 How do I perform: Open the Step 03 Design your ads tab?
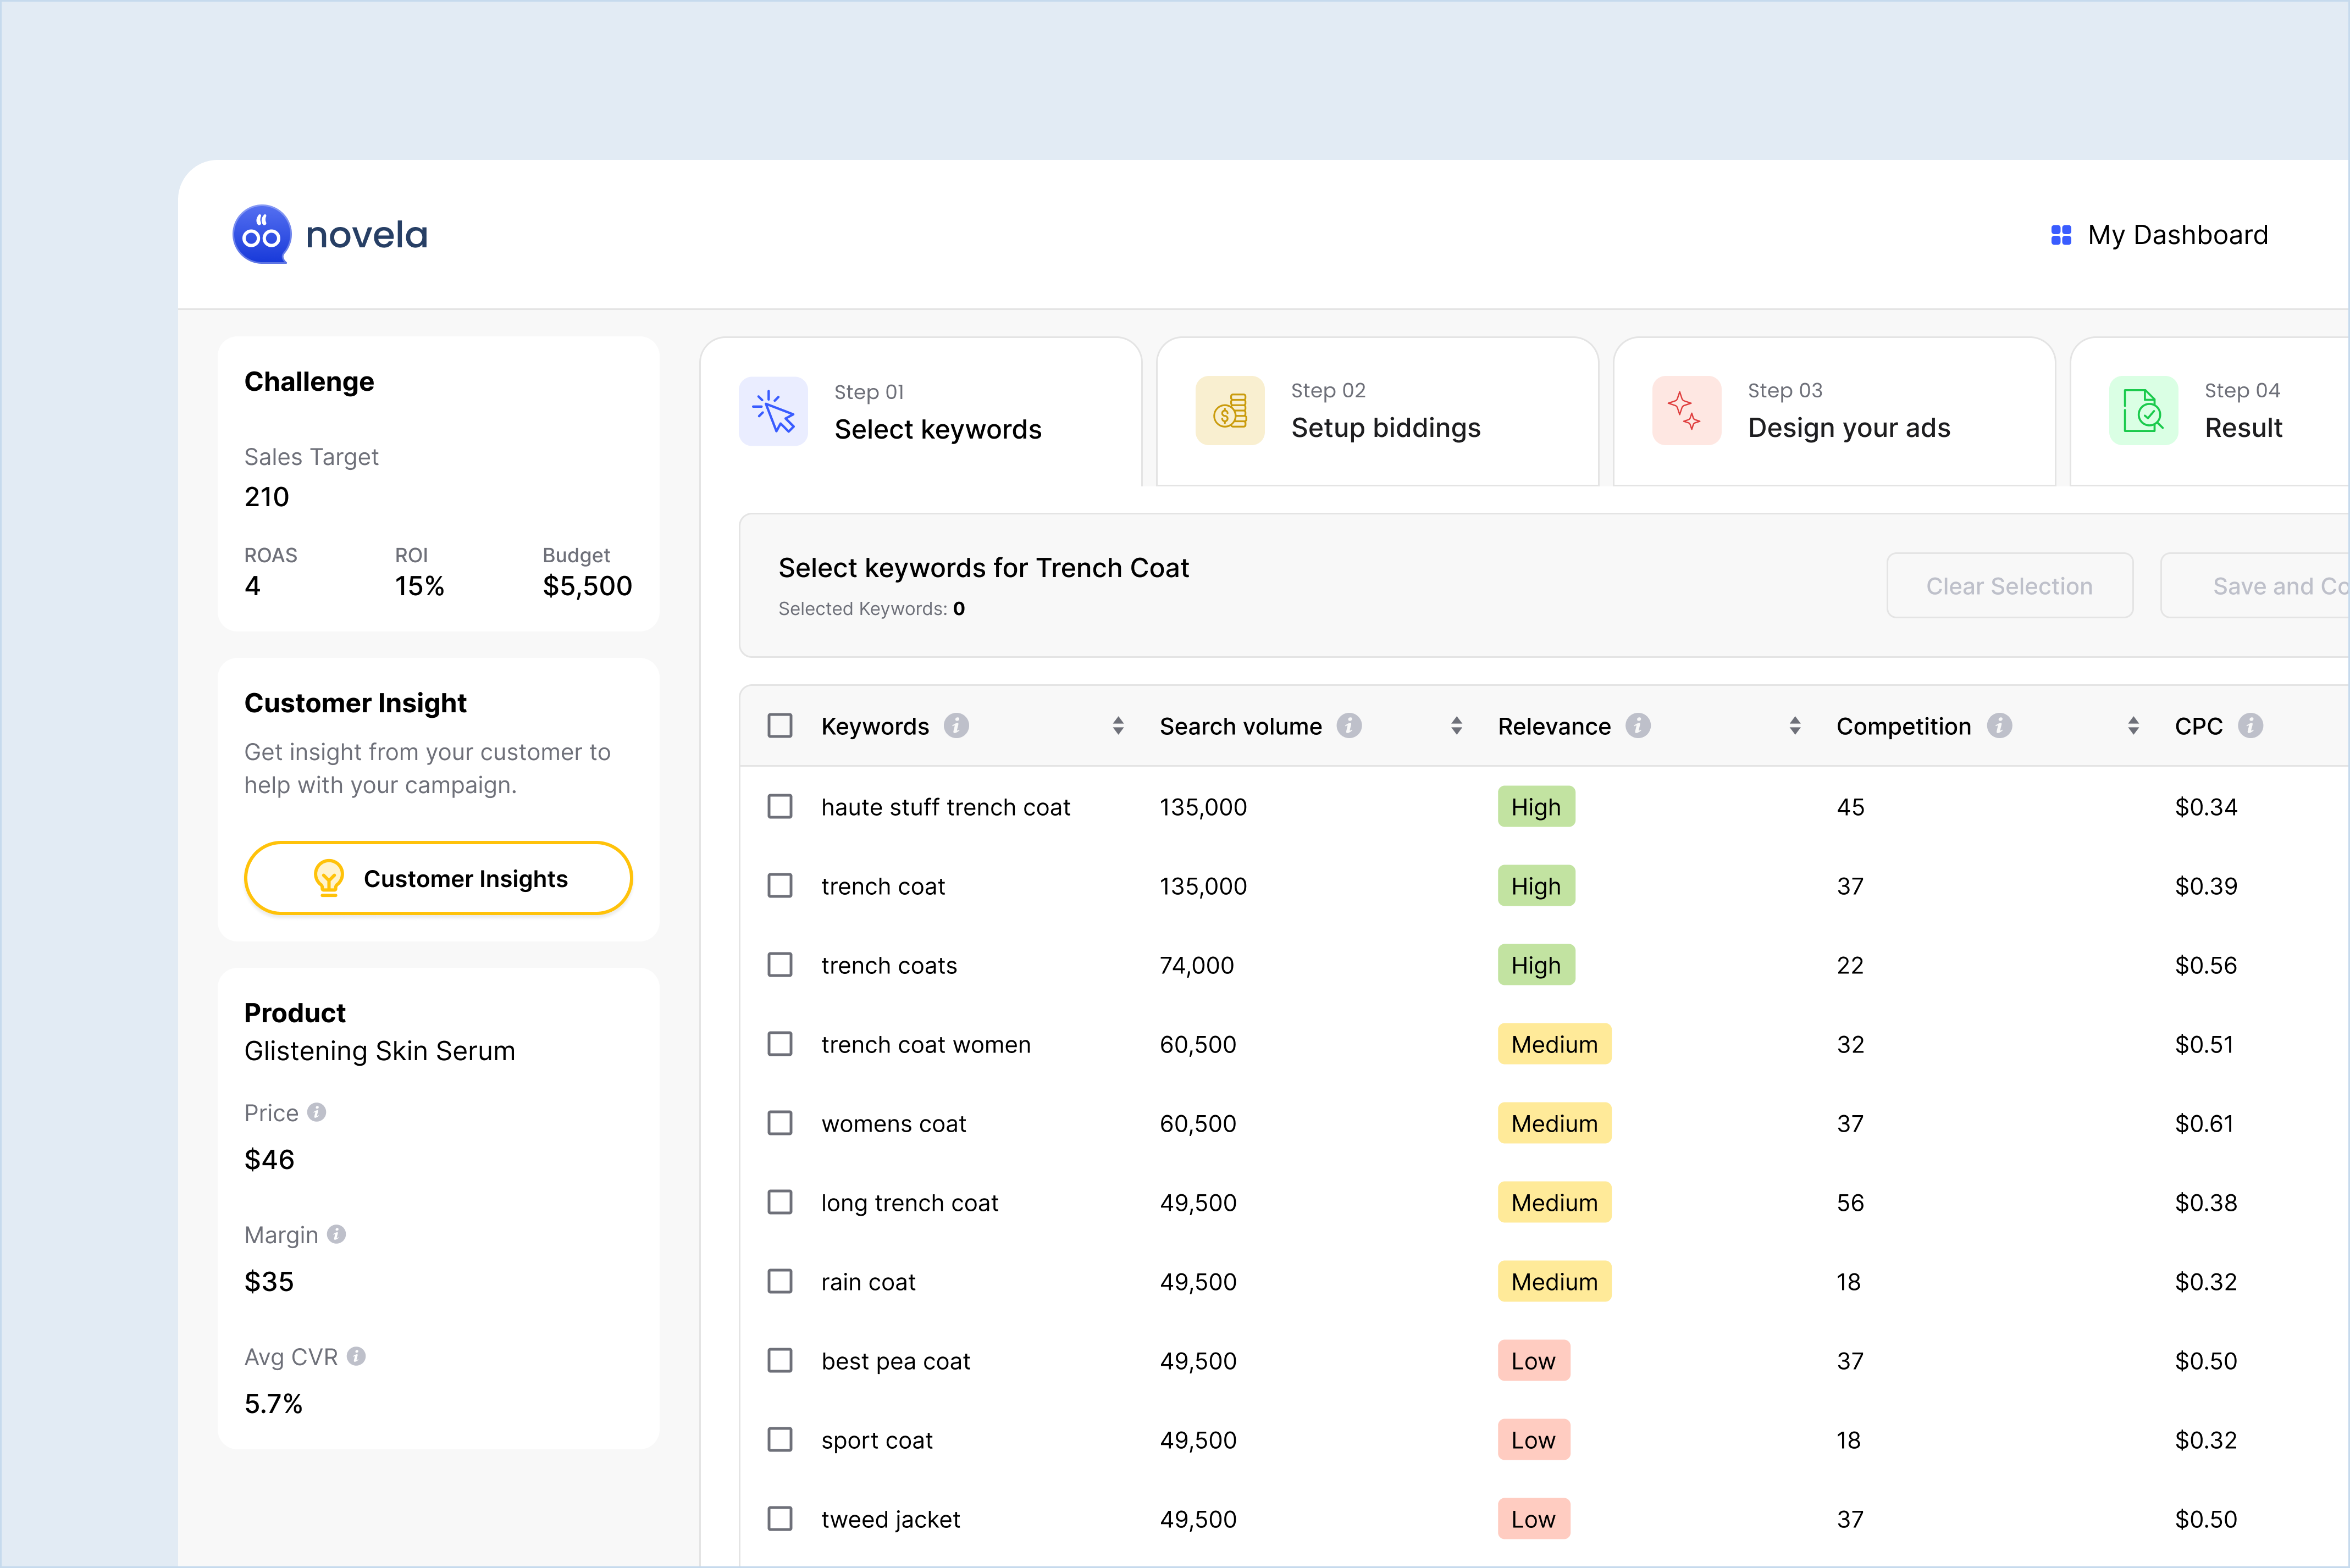pos(1834,412)
